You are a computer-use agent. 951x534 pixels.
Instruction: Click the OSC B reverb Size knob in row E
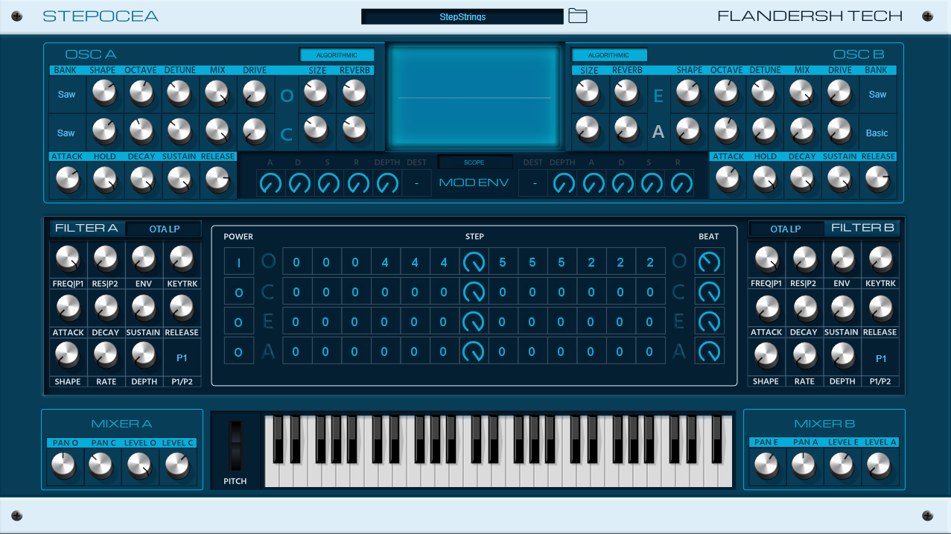pyautogui.click(x=588, y=93)
